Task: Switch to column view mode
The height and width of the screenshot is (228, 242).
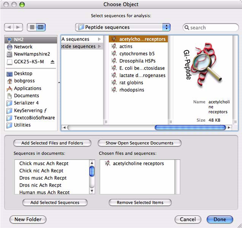Action: tap(40, 27)
